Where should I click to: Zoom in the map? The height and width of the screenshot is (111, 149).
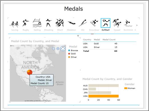tap(58, 49)
